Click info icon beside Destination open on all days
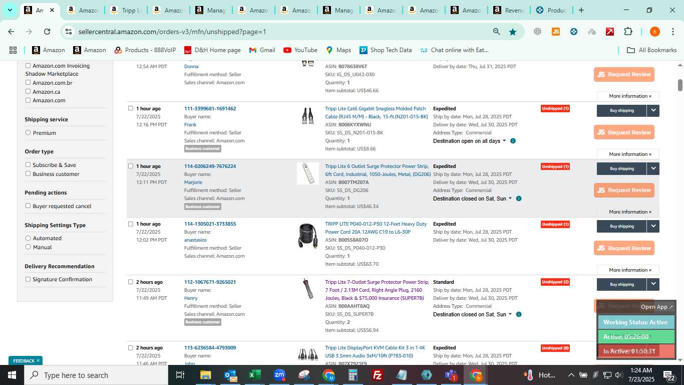The image size is (684, 385). click(513, 141)
